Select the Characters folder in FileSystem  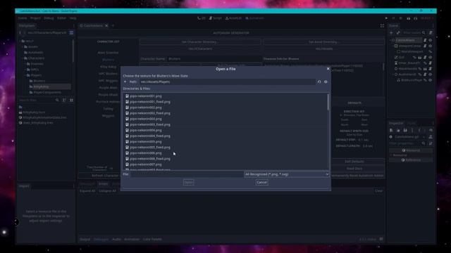point(36,58)
